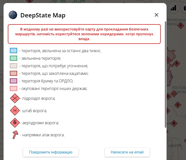Viewport: 186px width, 160px height.
Task: Click the 'аеродроми ворога' legend text
Action: coord(40,123)
